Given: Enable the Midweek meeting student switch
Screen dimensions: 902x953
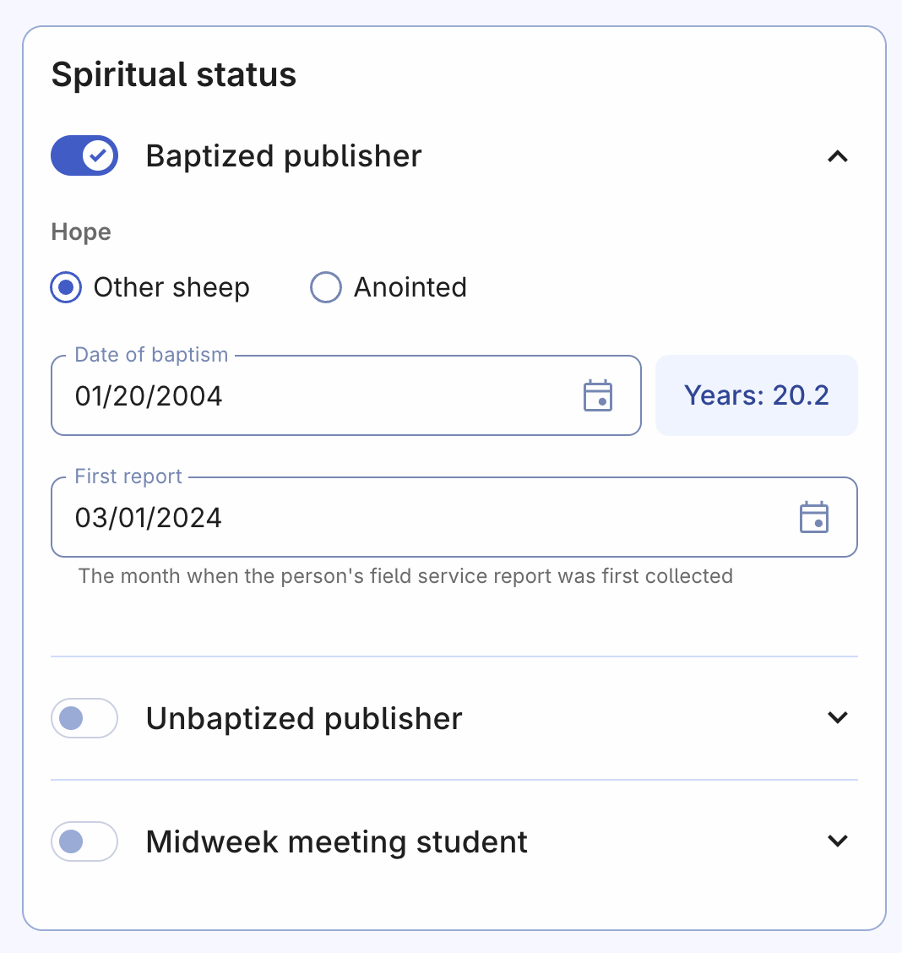Looking at the screenshot, I should [x=84, y=841].
